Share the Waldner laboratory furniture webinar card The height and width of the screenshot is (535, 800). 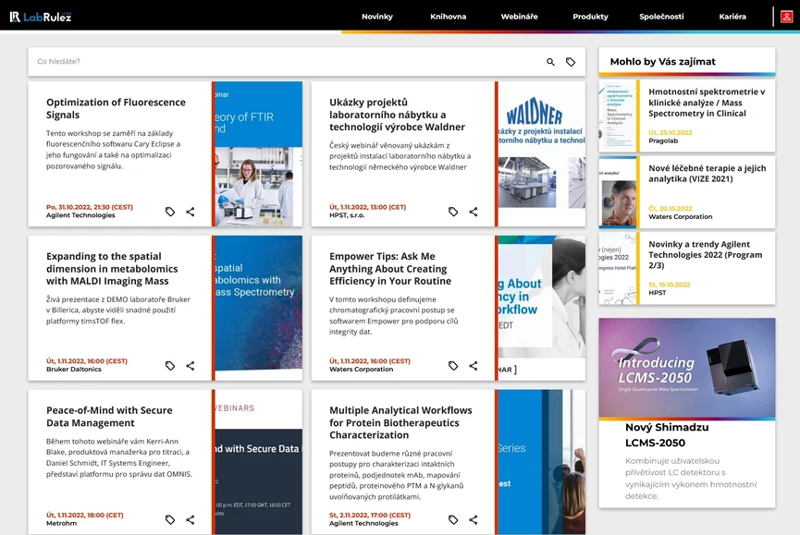point(474,212)
